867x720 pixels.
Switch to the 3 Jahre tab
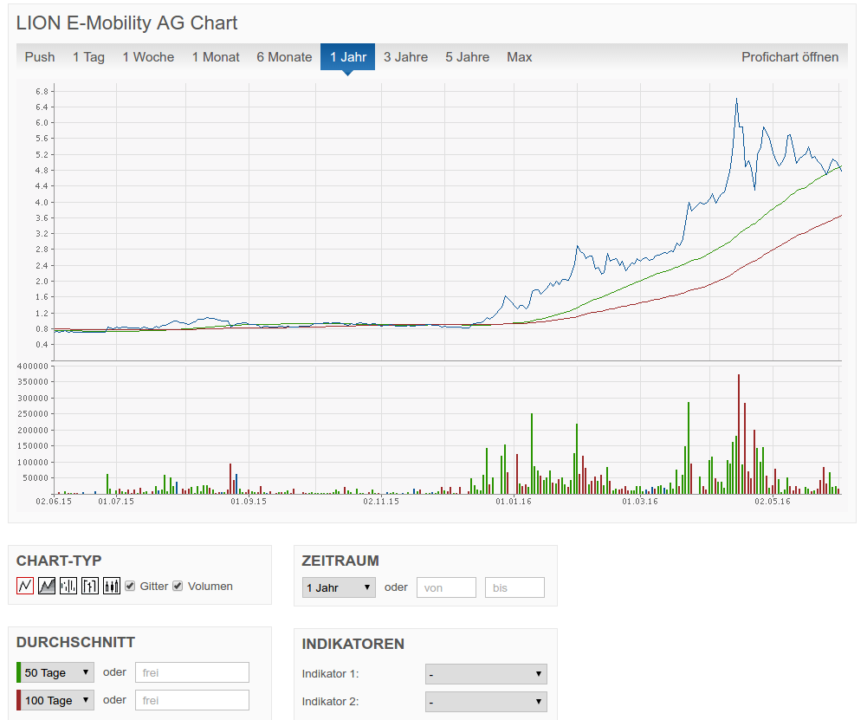(404, 56)
